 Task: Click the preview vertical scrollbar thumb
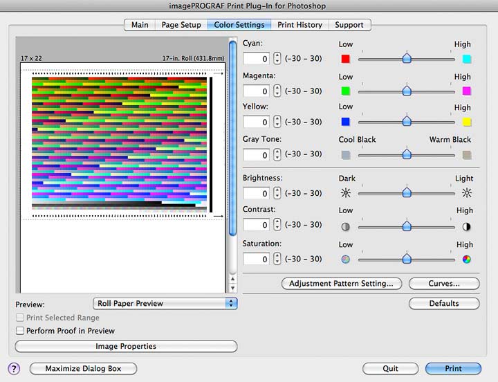(233, 138)
